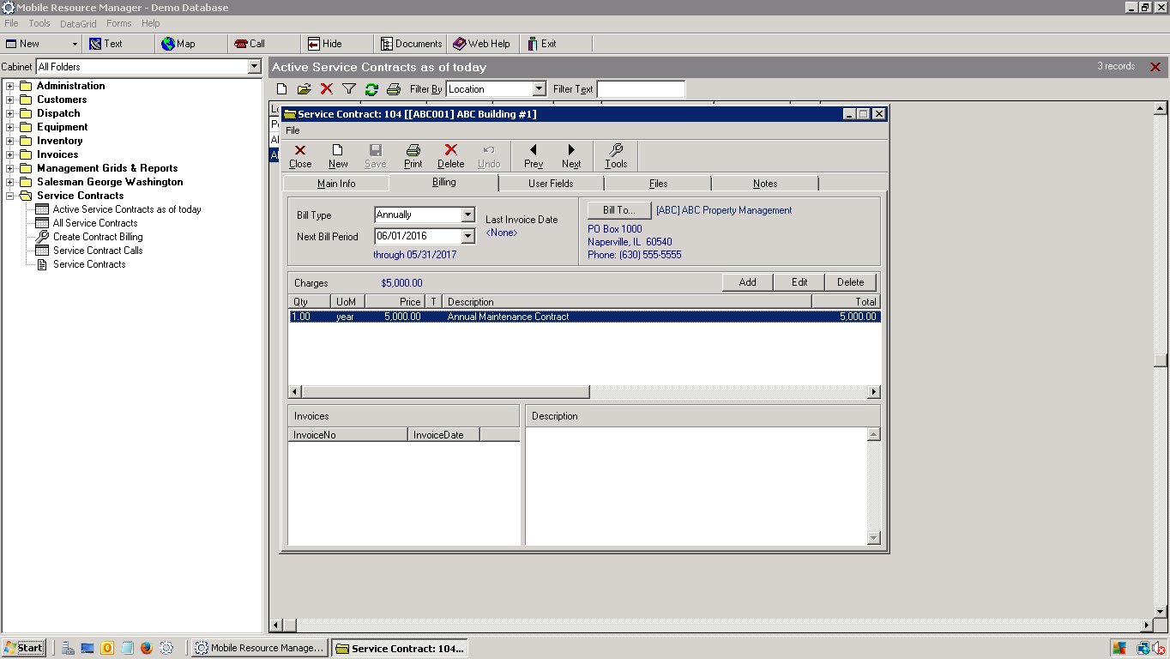Viewport: 1170px width, 659px height.
Task: Click Edit charge button
Action: (x=799, y=282)
